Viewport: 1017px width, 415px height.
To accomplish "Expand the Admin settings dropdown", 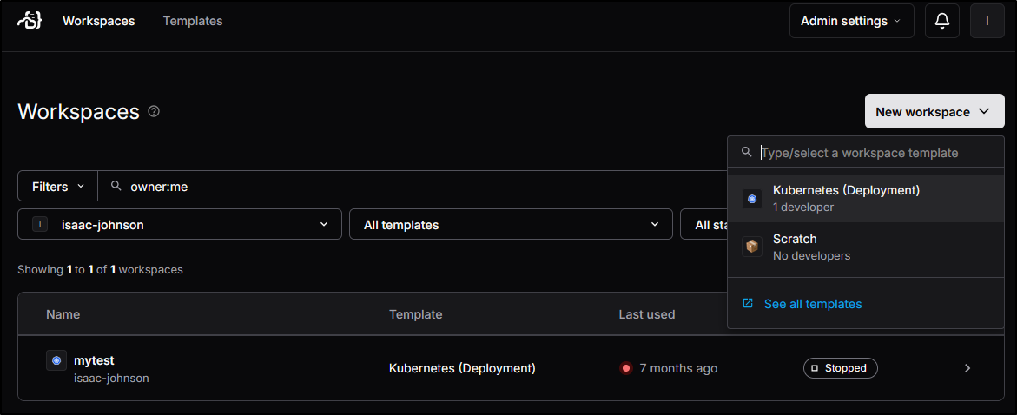I will (851, 21).
